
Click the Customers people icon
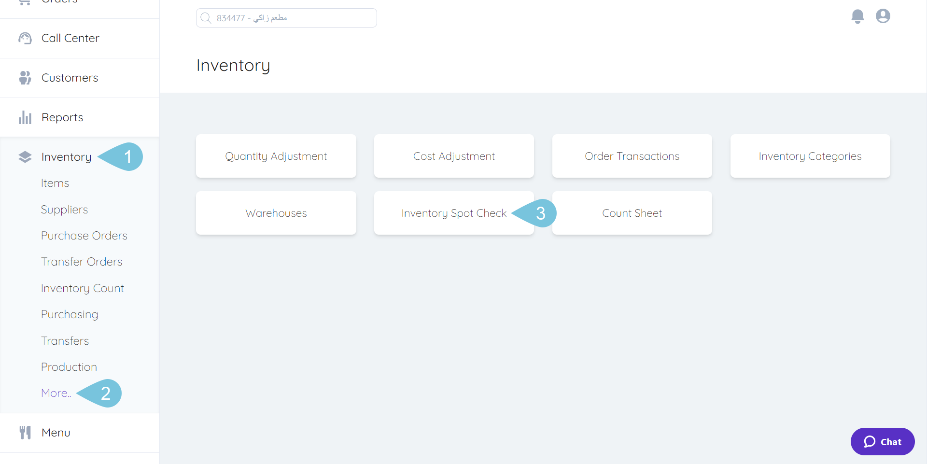[25, 78]
